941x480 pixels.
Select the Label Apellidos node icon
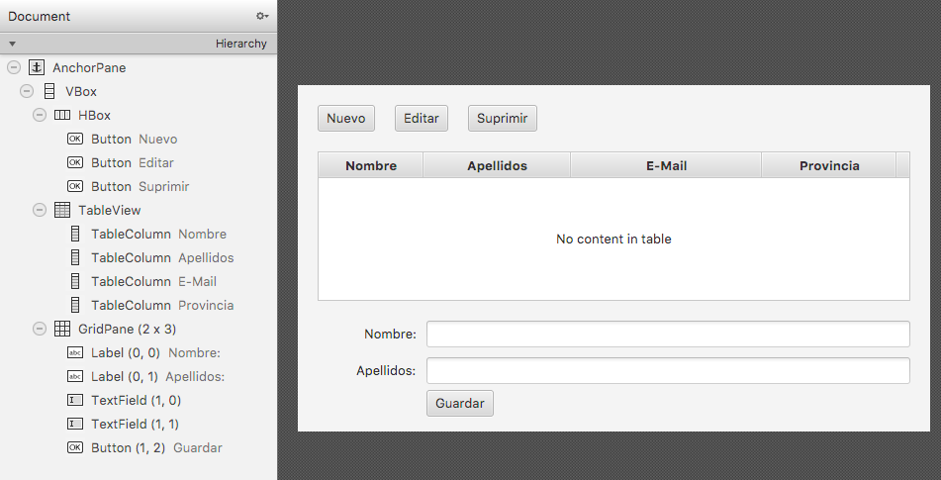tap(75, 377)
